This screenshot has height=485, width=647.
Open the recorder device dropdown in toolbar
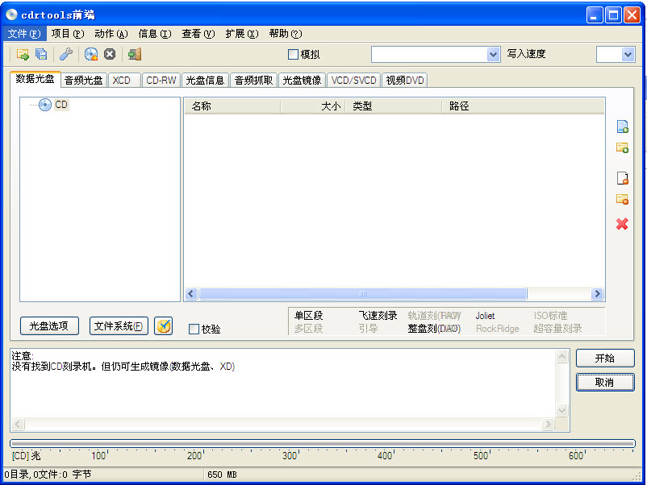tap(494, 54)
